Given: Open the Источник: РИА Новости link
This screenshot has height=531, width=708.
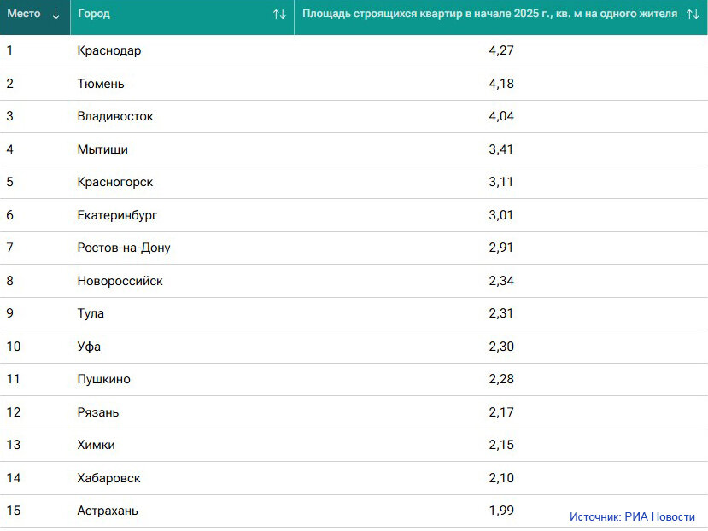Looking at the screenshot, I should pos(632,516).
